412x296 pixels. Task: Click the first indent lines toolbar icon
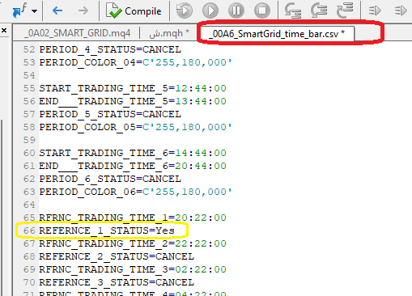375,11
